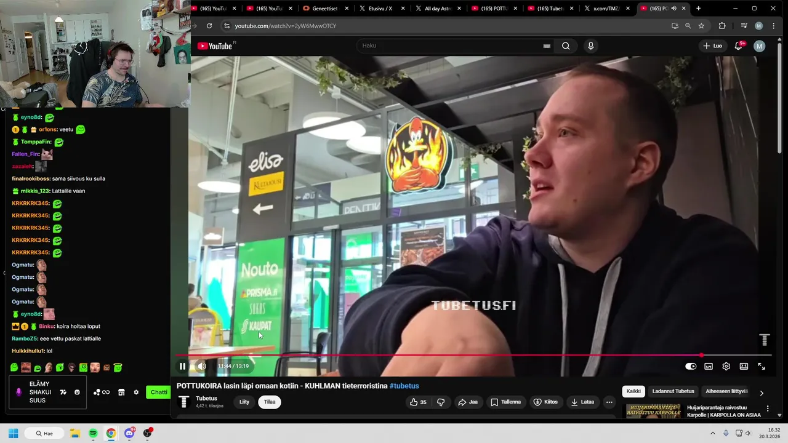
Task: Click the address bar URL
Action: 286,26
